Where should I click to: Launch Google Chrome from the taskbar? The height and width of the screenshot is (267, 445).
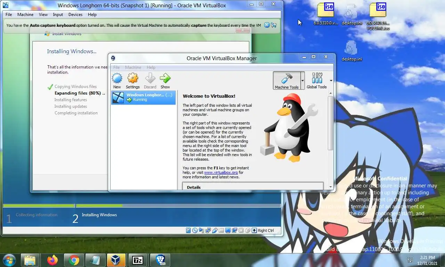click(74, 260)
